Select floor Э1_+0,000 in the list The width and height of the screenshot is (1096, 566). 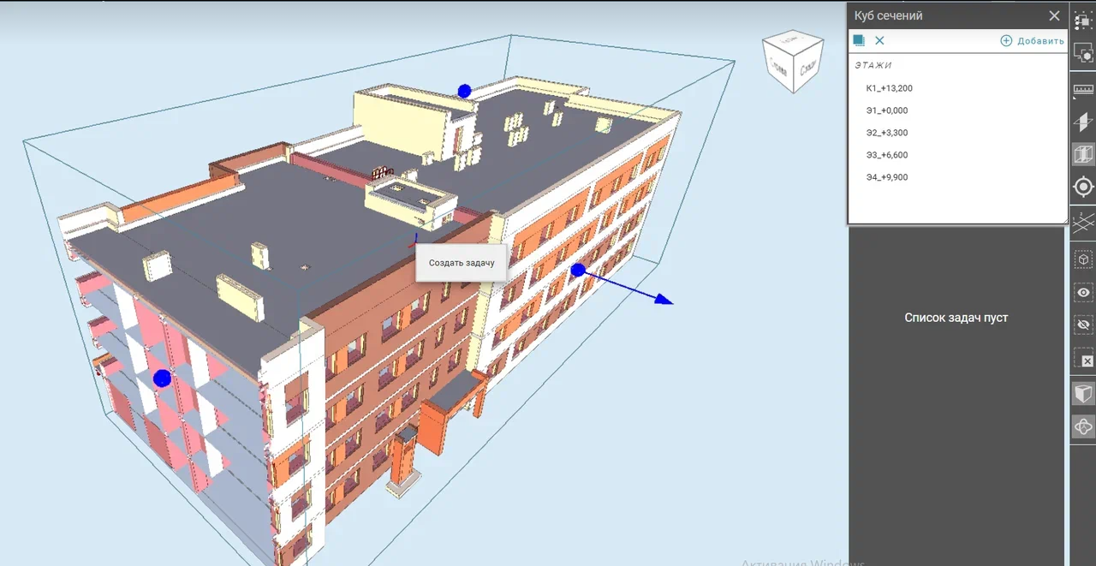(x=886, y=110)
